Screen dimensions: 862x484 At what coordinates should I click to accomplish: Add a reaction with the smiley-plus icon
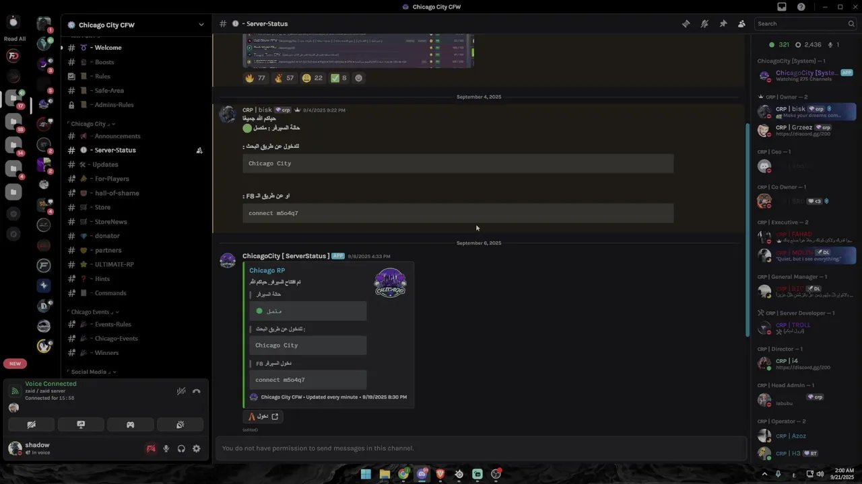tap(359, 78)
